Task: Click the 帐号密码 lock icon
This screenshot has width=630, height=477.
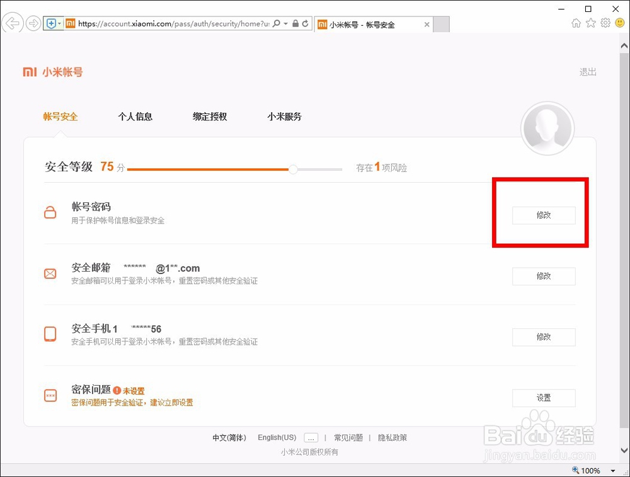Action: click(50, 212)
